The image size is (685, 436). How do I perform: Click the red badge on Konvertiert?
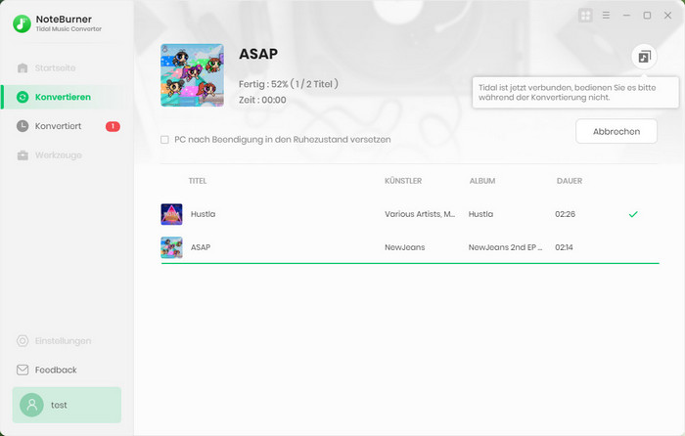pyautogui.click(x=113, y=126)
